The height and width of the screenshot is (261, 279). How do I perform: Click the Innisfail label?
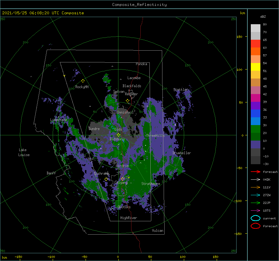pyautogui.click(x=125, y=112)
